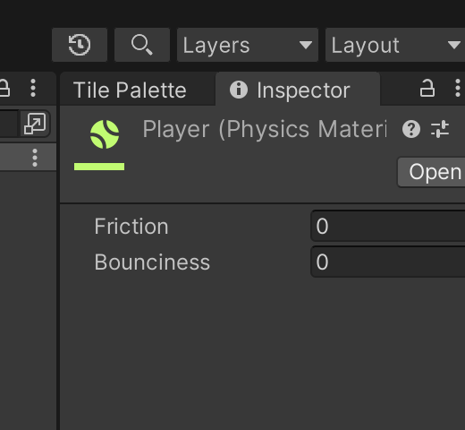The image size is (465, 430).
Task: Open the Undo History button
Action: (80, 45)
